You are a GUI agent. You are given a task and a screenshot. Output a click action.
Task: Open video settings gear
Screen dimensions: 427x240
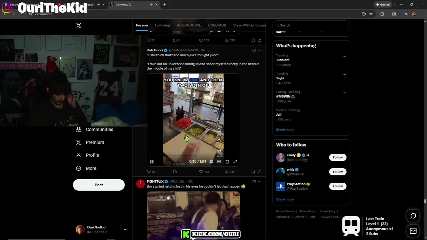click(x=219, y=162)
